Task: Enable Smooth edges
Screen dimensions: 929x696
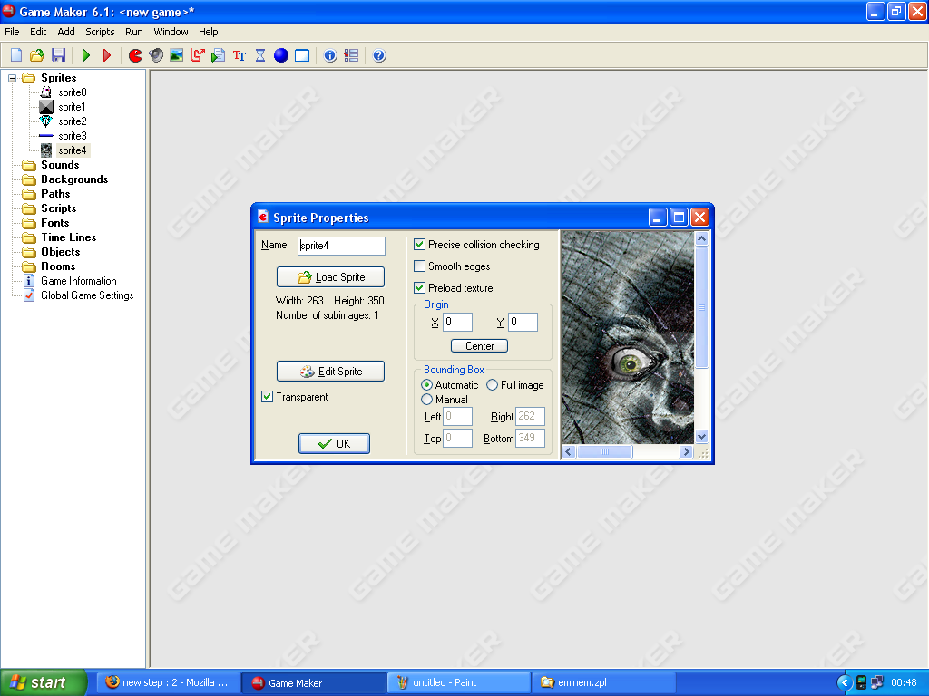Action: pos(420,266)
